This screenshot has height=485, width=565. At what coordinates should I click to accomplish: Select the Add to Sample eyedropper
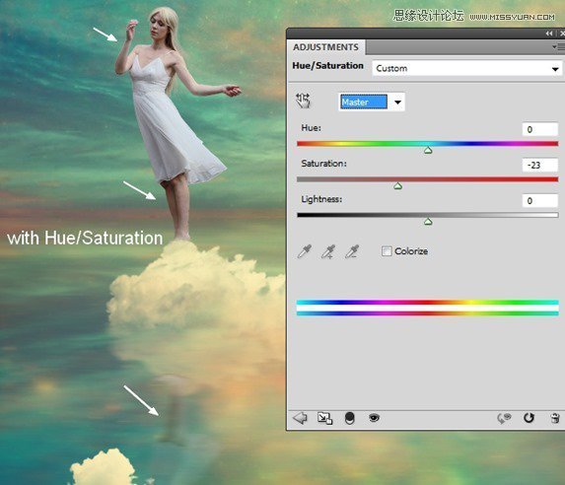coord(328,251)
